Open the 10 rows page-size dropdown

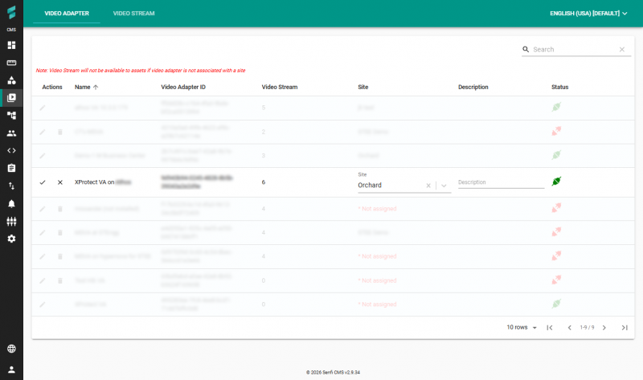coord(522,328)
